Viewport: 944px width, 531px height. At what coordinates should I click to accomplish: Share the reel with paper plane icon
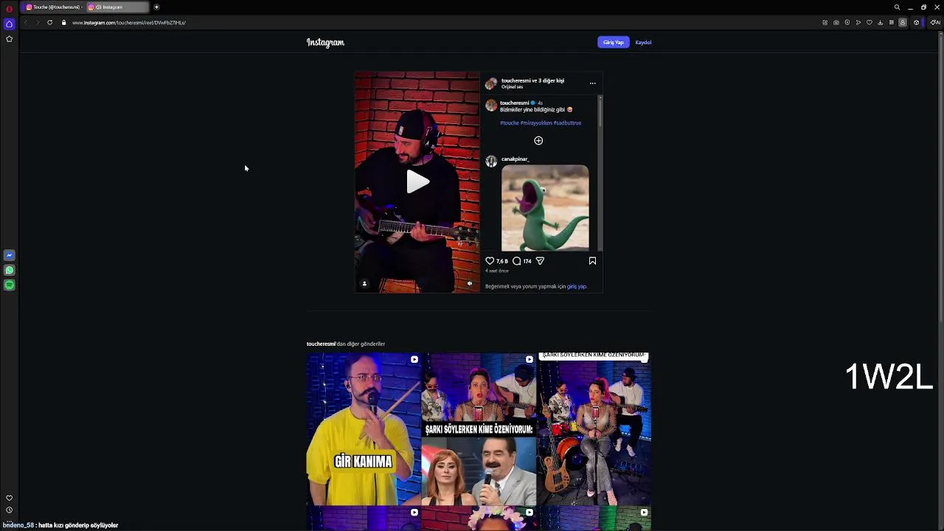point(540,261)
